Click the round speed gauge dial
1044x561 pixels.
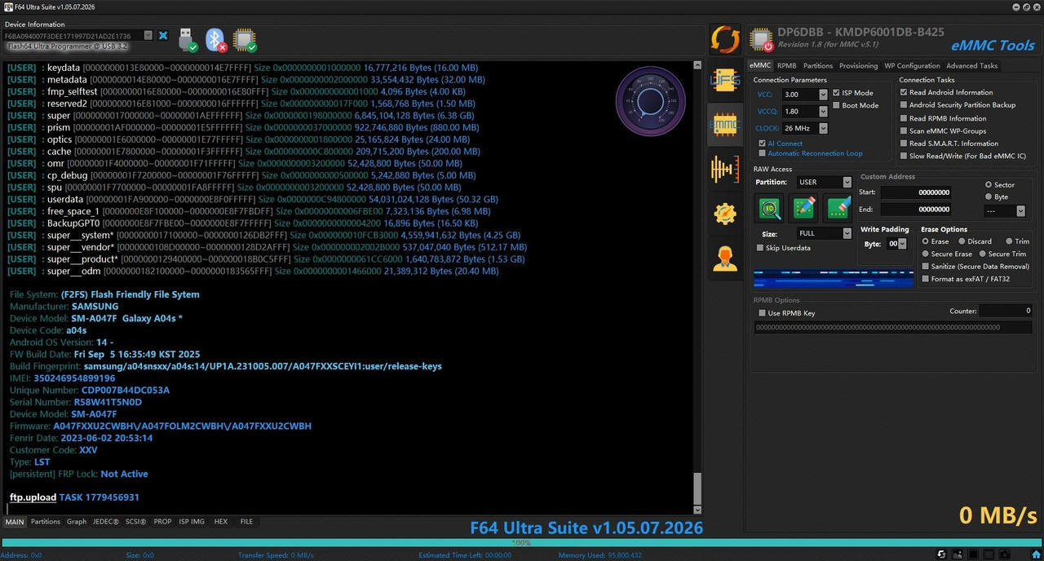650,101
